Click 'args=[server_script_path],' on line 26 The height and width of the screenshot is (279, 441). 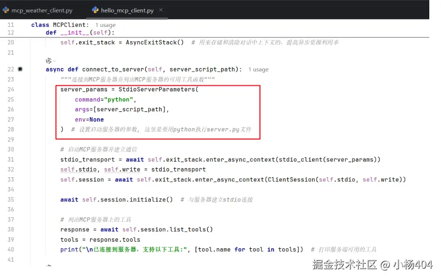[x=122, y=110]
